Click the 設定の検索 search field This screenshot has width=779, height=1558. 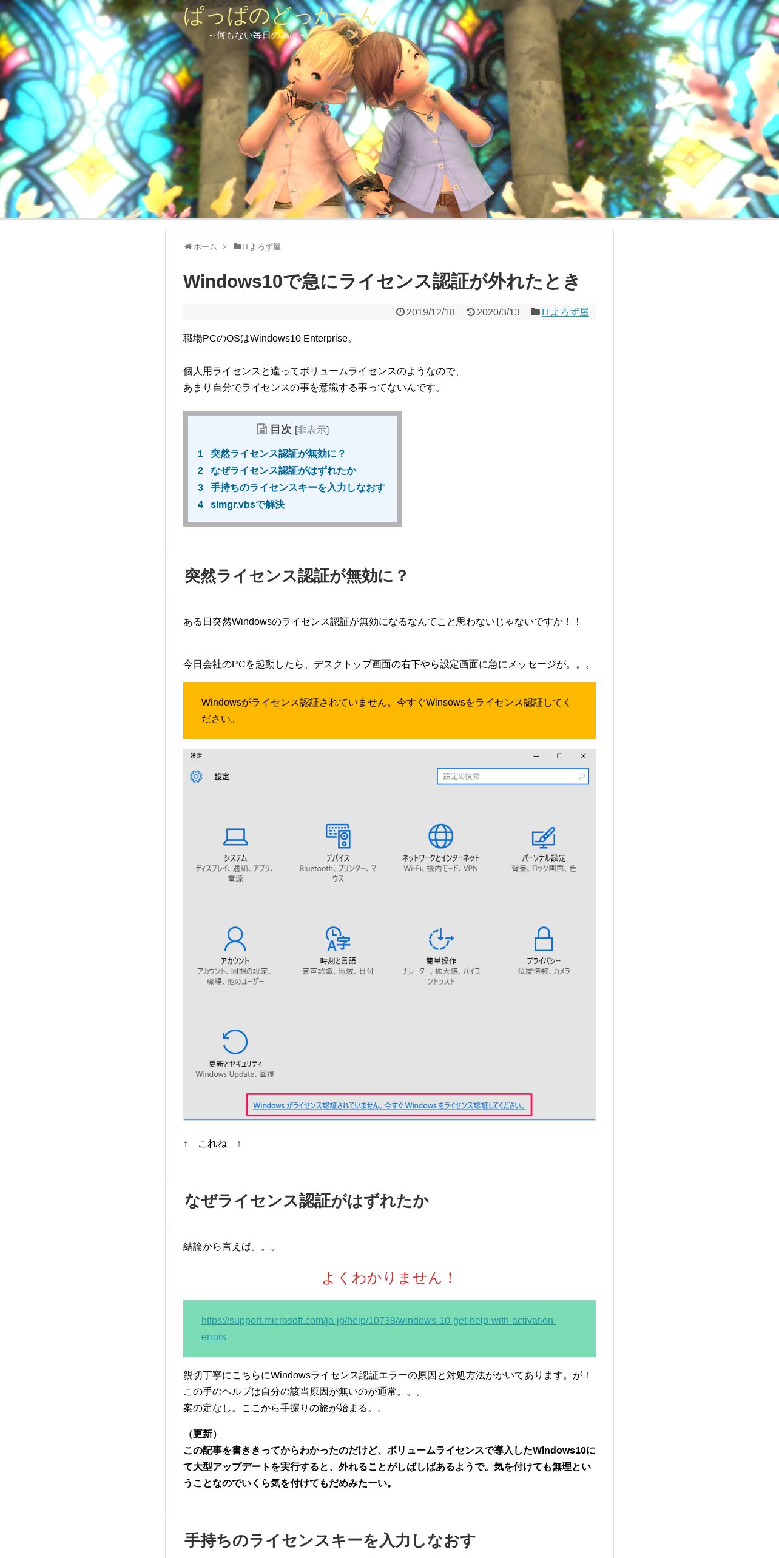tap(513, 777)
